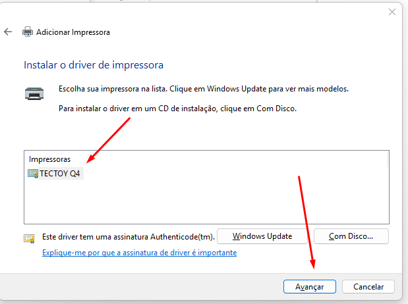Click the Com Disco installation instruction text

pyautogui.click(x=177, y=107)
